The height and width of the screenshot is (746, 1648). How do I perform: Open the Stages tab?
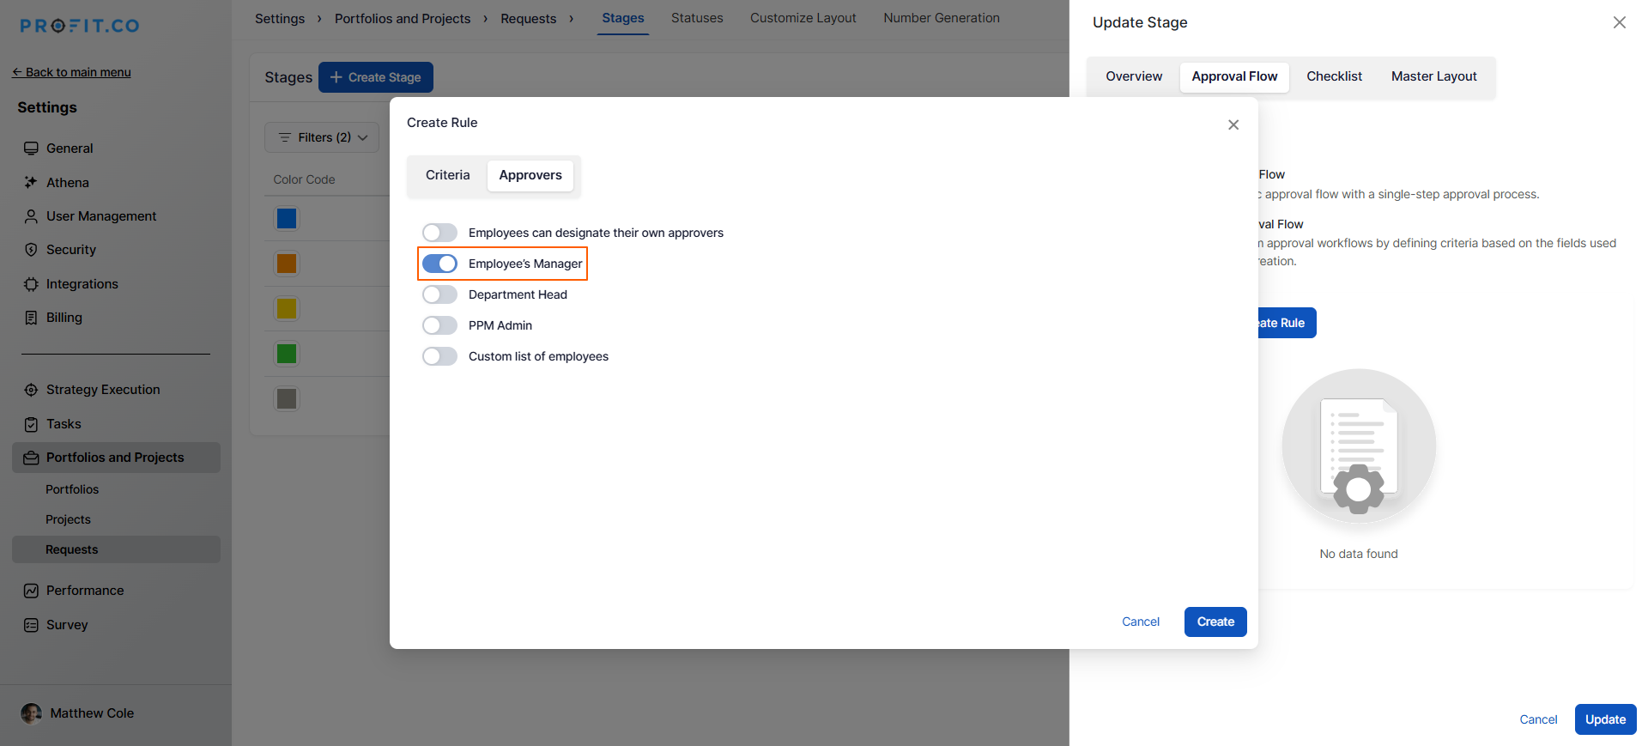click(x=623, y=18)
